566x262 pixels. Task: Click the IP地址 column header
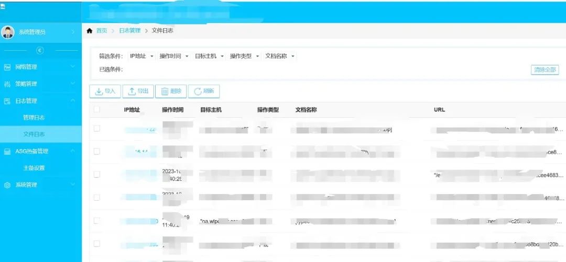(x=132, y=110)
